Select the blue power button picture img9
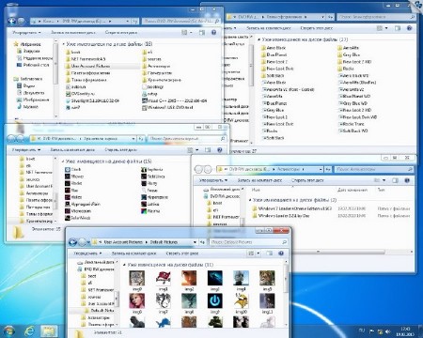This screenshot has height=338, width=423. pos(214,303)
